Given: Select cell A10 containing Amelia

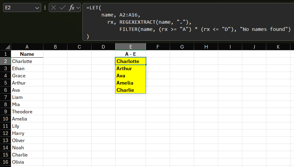Looking at the screenshot, I should coord(27,119).
